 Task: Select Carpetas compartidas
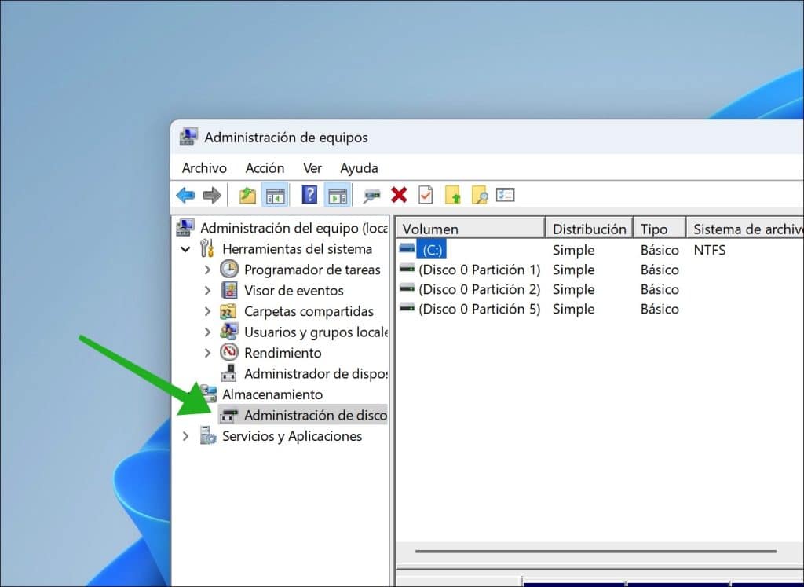pos(309,311)
